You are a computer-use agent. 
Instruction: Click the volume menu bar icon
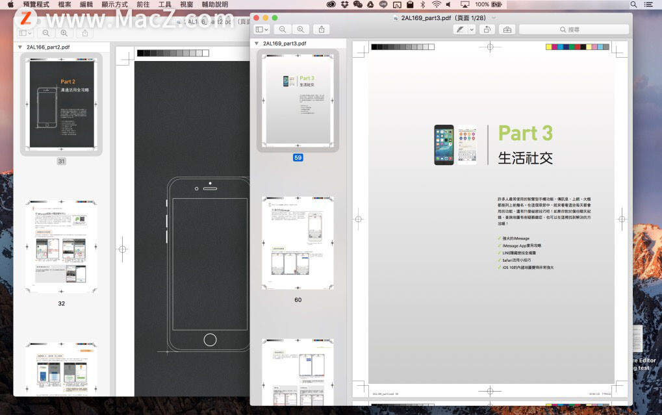(x=448, y=5)
